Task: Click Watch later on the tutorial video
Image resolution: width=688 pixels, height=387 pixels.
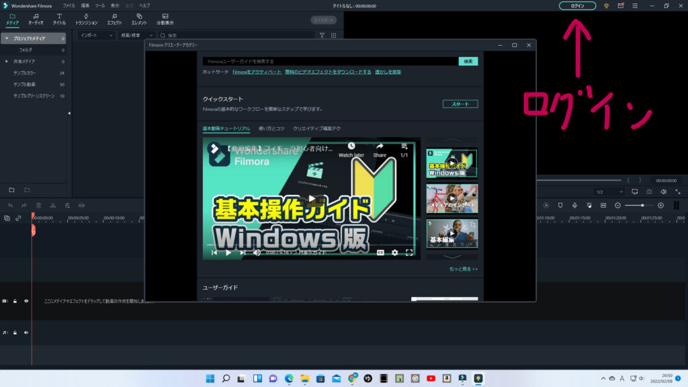Action: [x=351, y=150]
